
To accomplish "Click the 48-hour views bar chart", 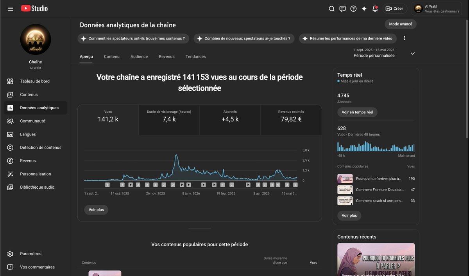I will pos(376,147).
